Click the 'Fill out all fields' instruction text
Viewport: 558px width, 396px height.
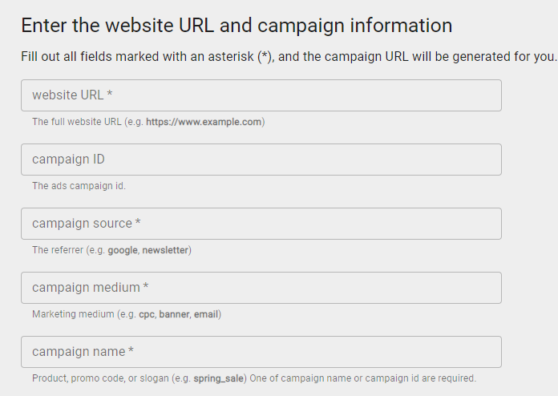tap(288, 57)
